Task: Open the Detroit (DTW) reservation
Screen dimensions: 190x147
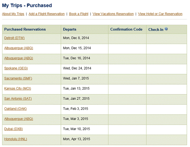Action: click(x=14, y=38)
